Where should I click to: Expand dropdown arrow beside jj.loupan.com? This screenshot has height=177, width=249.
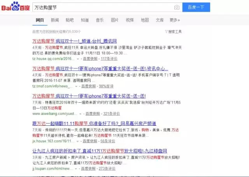pos(76,169)
